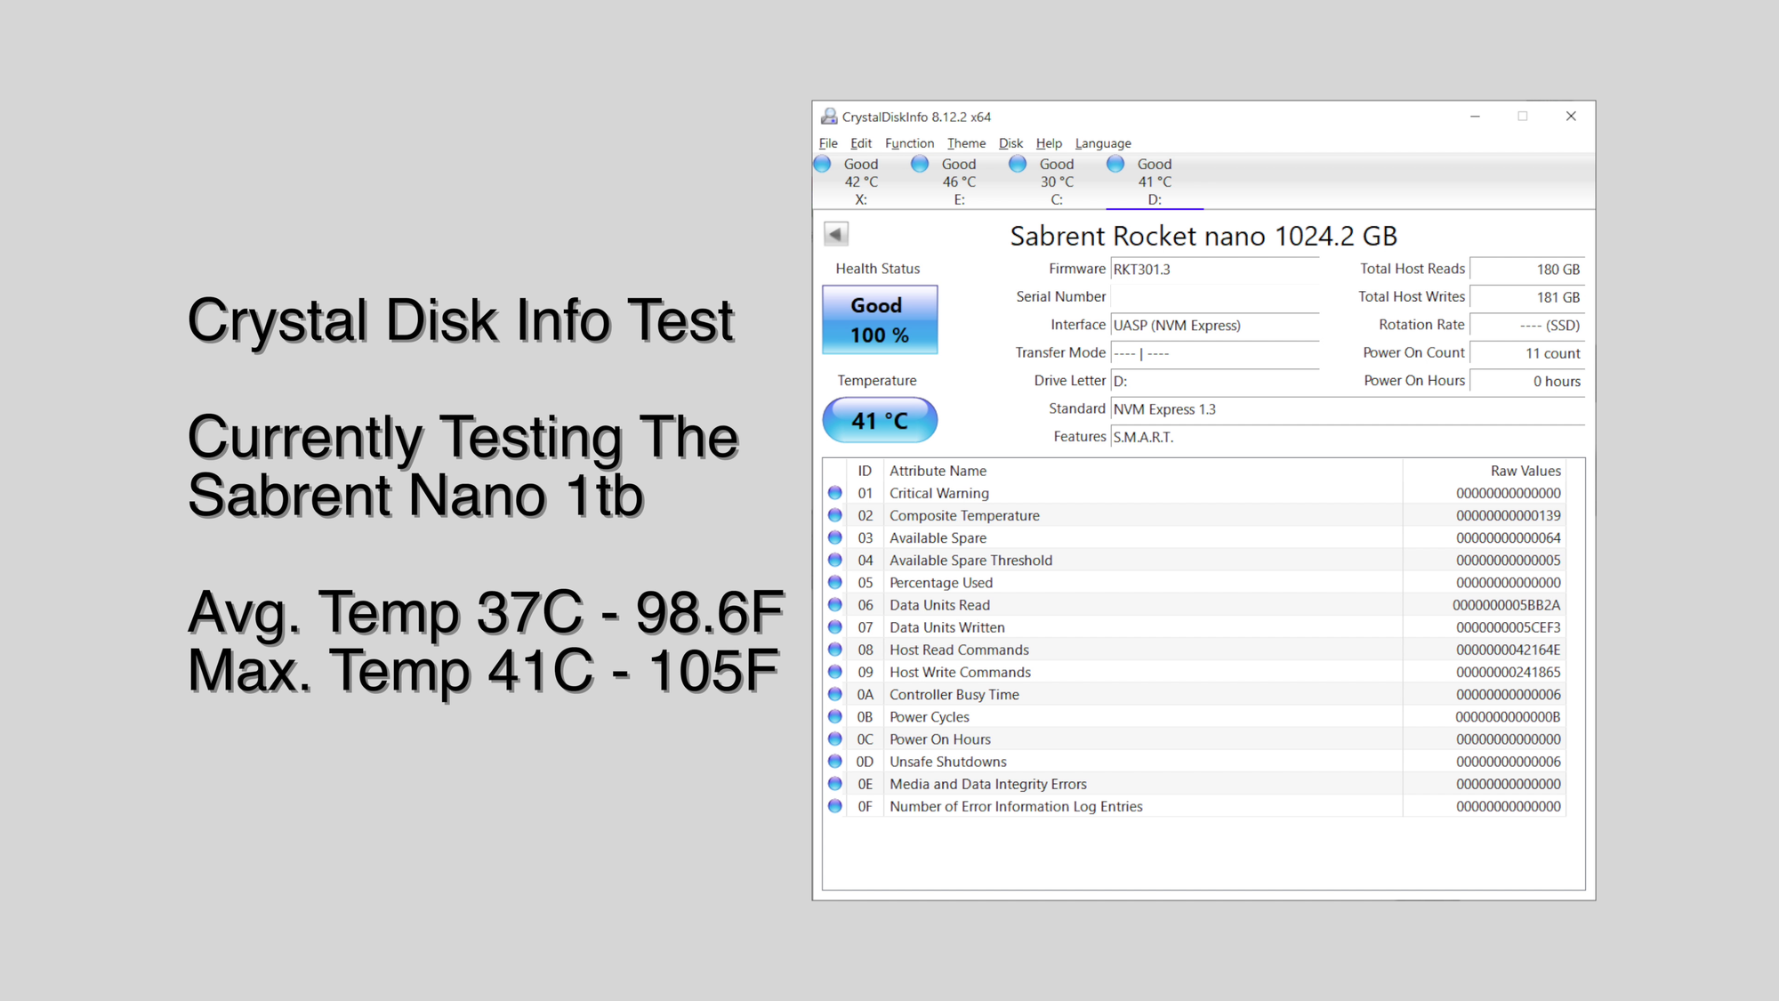
Task: Click status orb for Controller Busy Time row
Action: 835,694
